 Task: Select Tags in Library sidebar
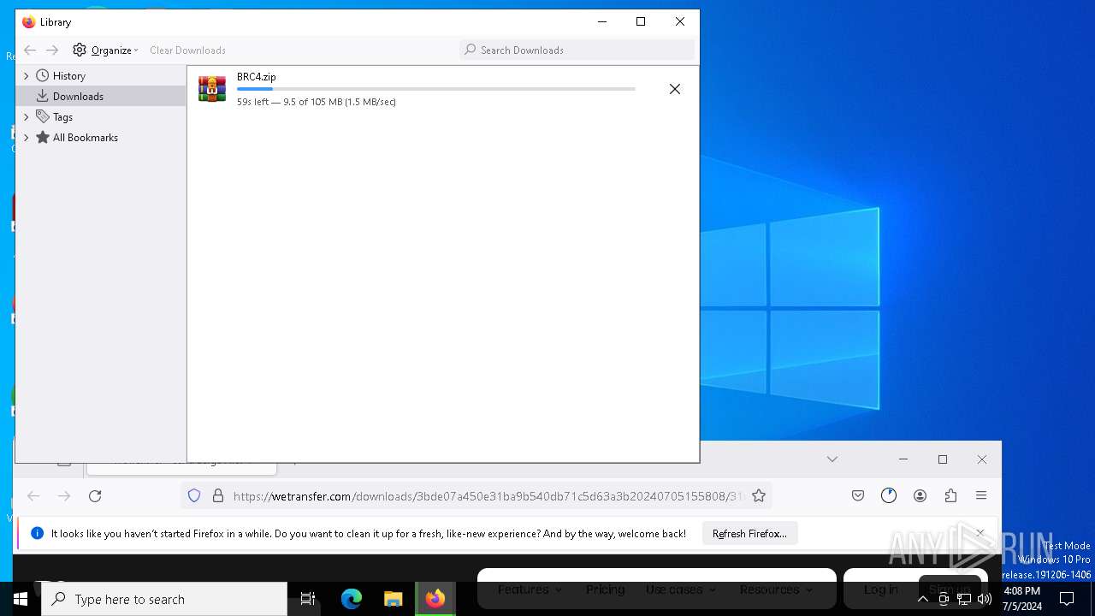tap(62, 117)
